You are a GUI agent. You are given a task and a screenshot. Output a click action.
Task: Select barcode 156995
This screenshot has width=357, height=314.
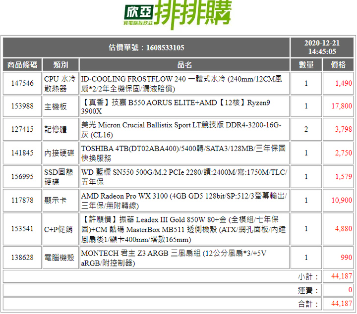22,176
